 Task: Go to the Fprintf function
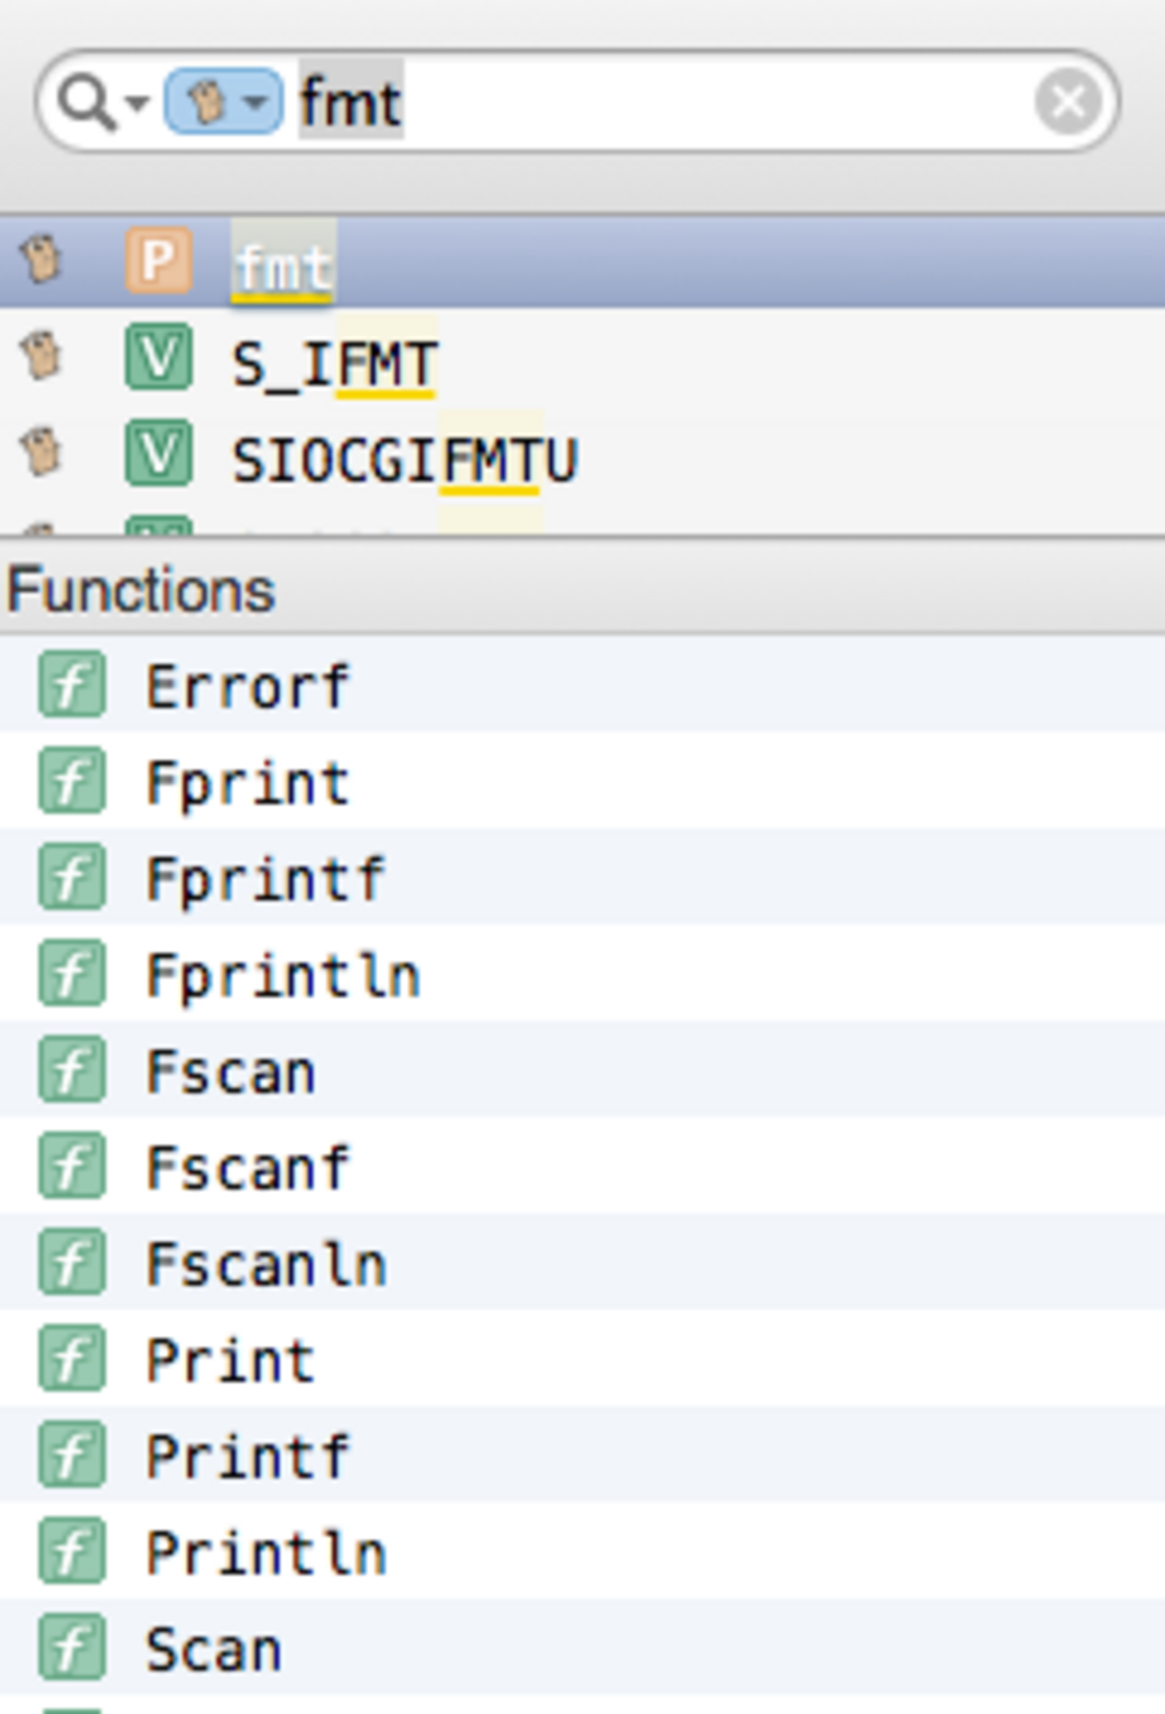tap(265, 879)
